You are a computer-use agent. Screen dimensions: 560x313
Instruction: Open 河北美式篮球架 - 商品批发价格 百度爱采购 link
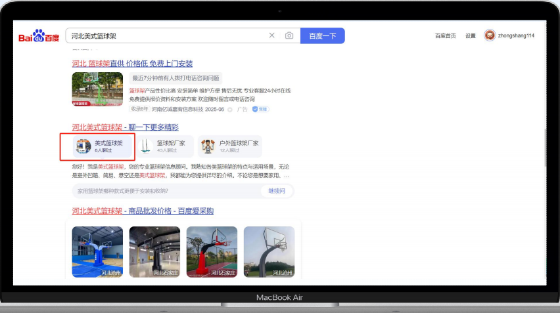tap(142, 211)
